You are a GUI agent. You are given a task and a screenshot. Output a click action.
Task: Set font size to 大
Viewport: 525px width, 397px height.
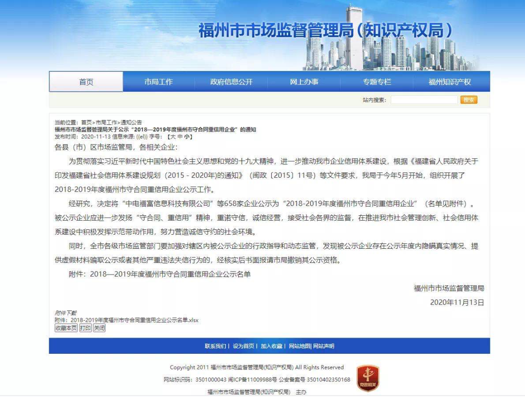171,137
